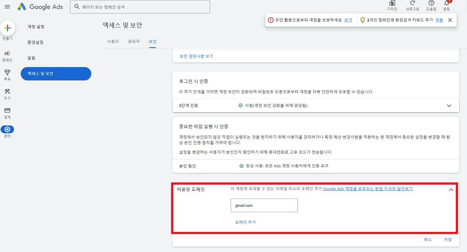Click the 저장 save button
This screenshot has height=252, width=467.
point(448,239)
